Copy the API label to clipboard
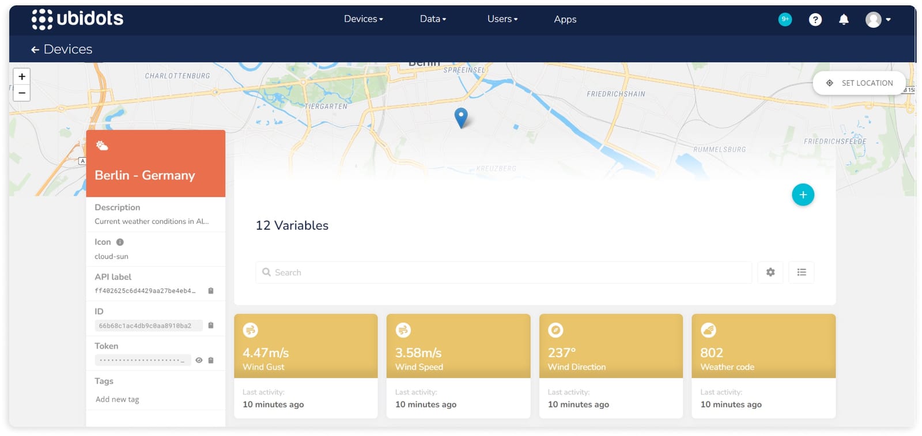The image size is (922, 436). pos(211,291)
